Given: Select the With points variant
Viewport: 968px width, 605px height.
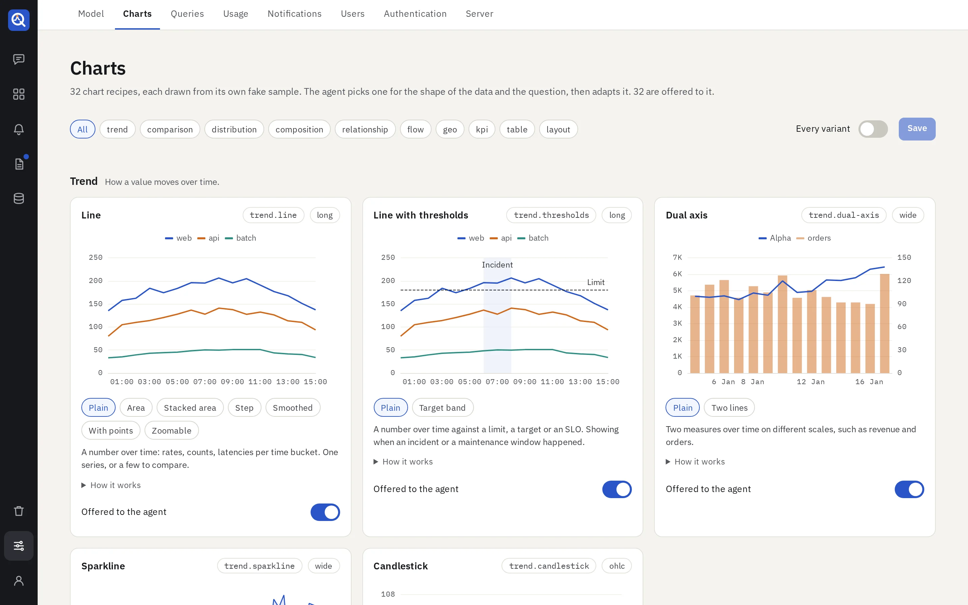Looking at the screenshot, I should click(x=111, y=431).
